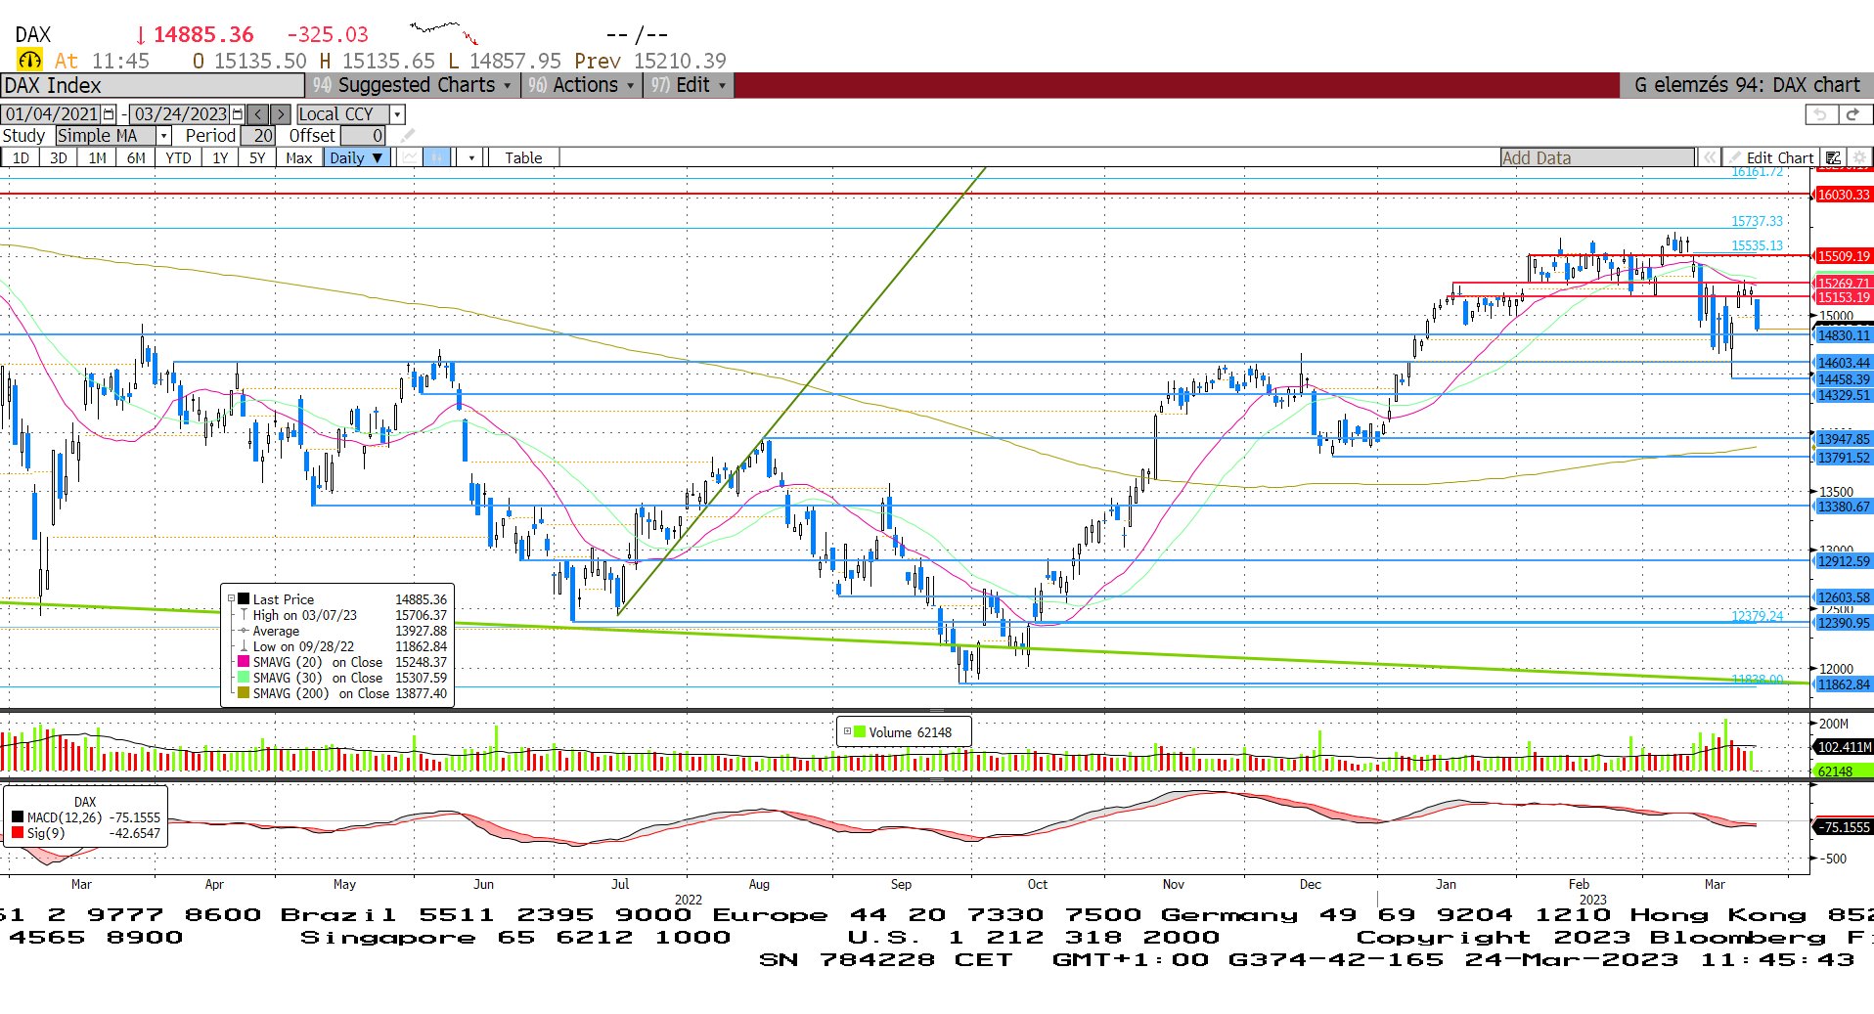
Task: Click the 15509.19 red price label
Action: (x=1844, y=256)
